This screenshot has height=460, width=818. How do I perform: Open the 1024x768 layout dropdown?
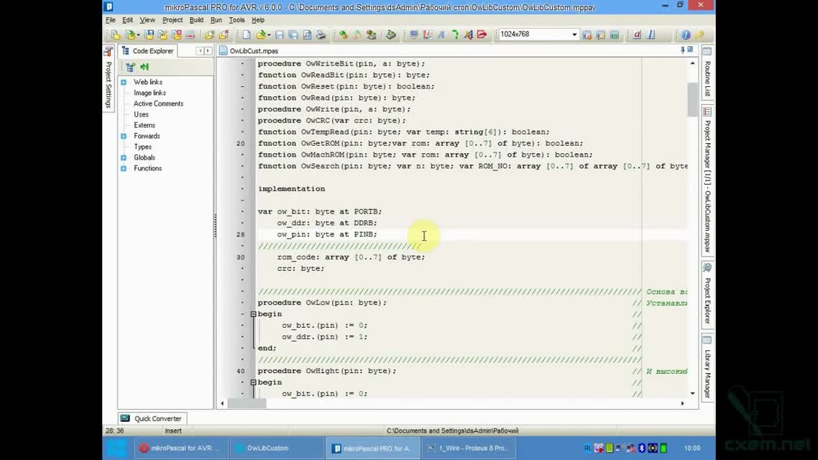click(574, 34)
